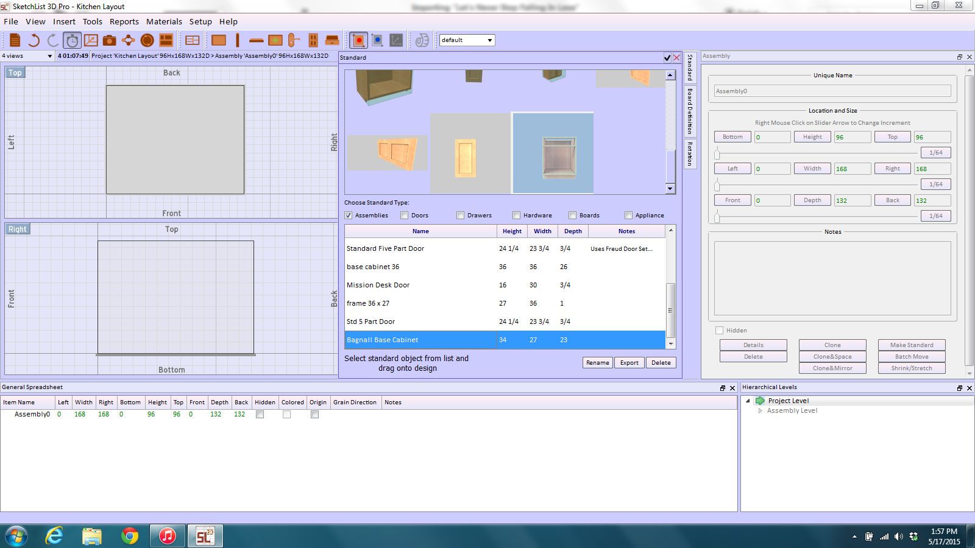Click the cabinet door icon
Viewport: 975px width, 548px height.
[313, 40]
